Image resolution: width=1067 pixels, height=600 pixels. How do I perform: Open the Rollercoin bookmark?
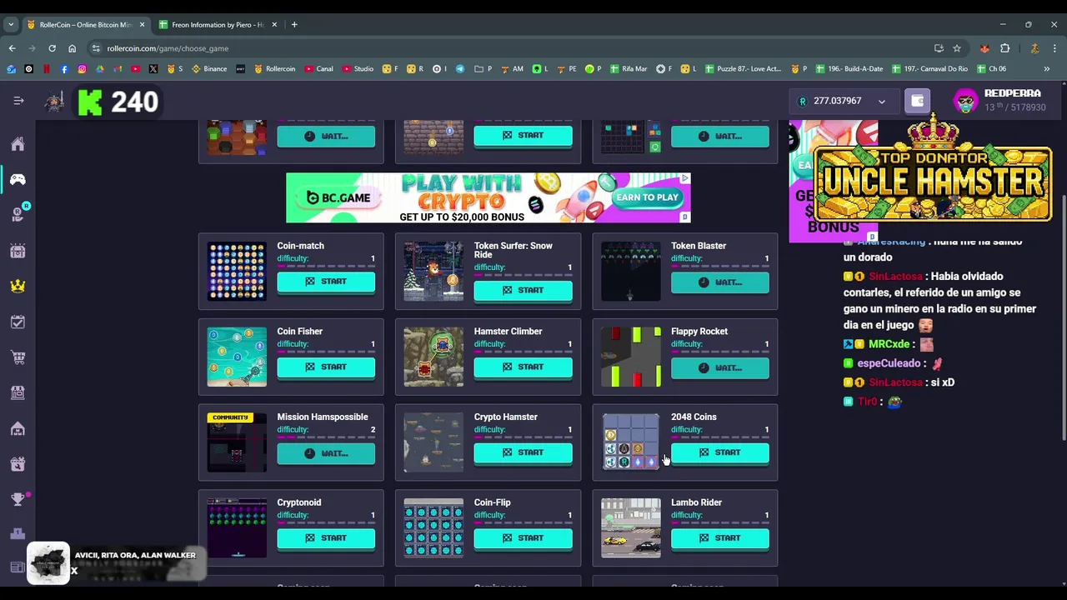(x=274, y=69)
